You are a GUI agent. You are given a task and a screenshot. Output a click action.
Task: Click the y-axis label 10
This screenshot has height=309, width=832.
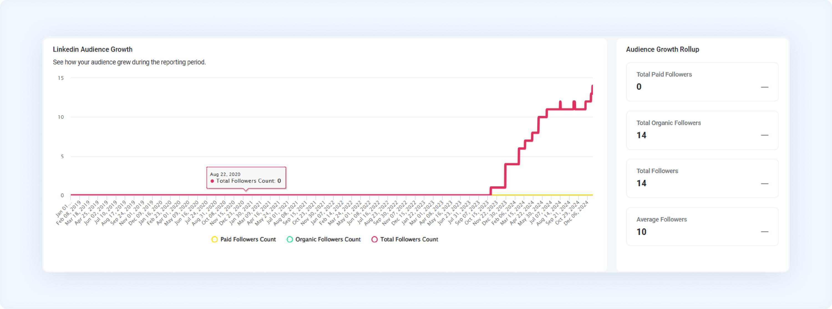point(61,117)
